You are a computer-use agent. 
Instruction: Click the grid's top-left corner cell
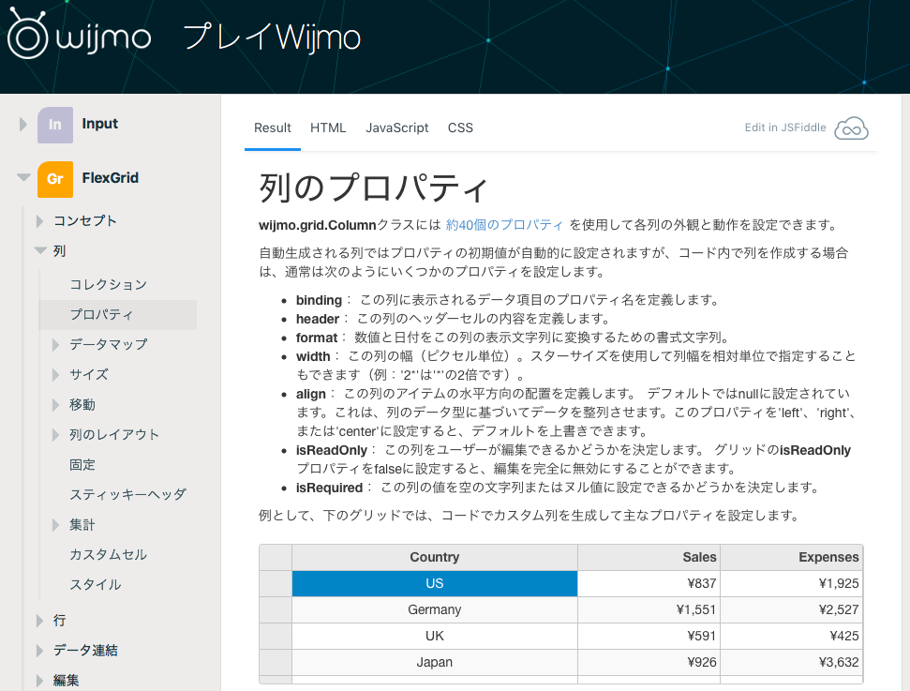coord(276,558)
